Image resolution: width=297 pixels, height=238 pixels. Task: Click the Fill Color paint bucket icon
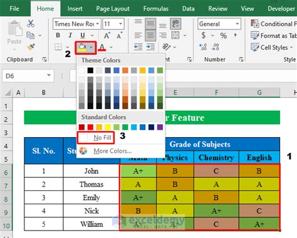[82, 47]
